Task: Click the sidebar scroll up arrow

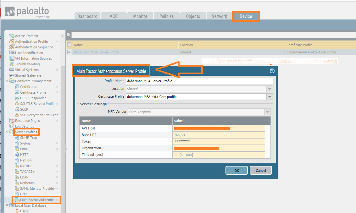Action: pyautogui.click(x=63, y=36)
